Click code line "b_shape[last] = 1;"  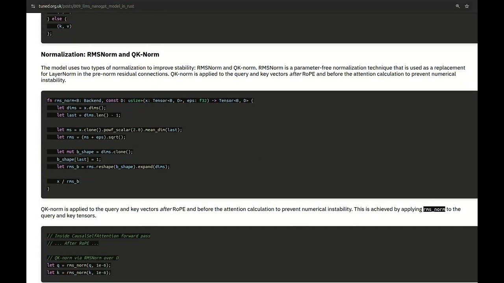pyautogui.click(x=79, y=159)
